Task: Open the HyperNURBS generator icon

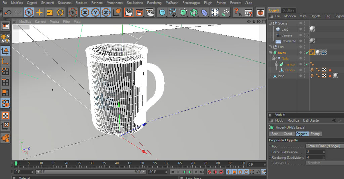Action: [x=183, y=13]
